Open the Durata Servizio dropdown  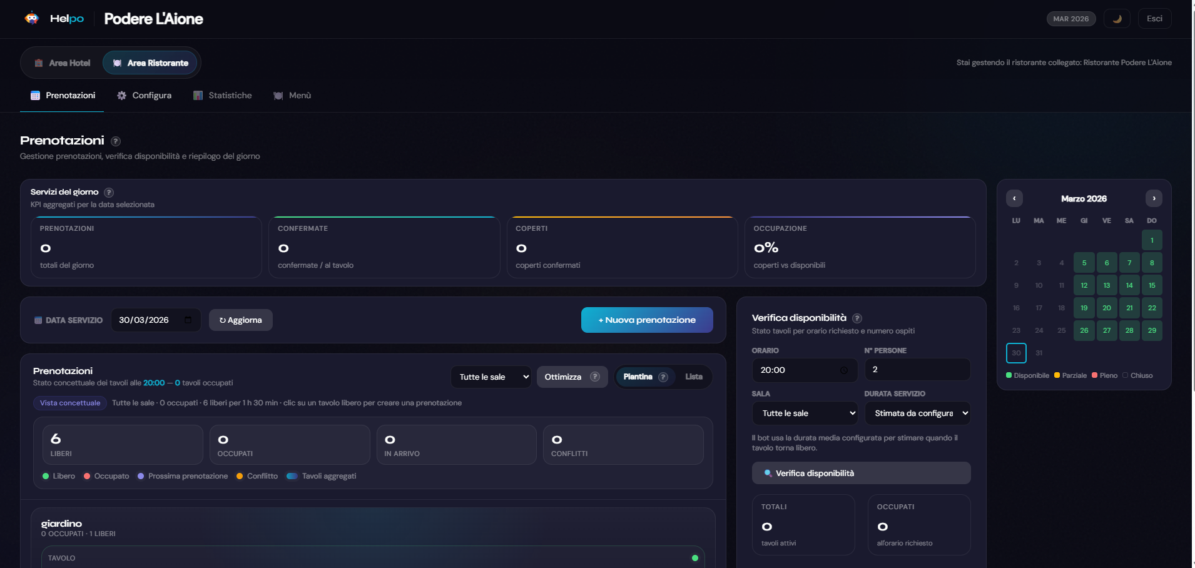917,413
